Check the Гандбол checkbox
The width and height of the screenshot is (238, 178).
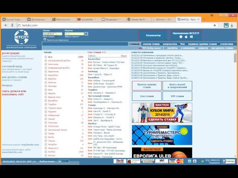[x=46, y=104]
